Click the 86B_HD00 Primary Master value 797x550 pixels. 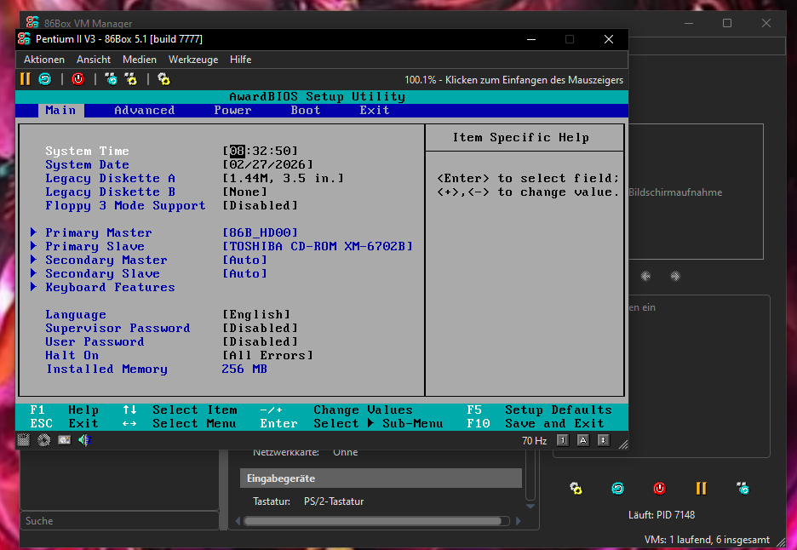(x=260, y=232)
